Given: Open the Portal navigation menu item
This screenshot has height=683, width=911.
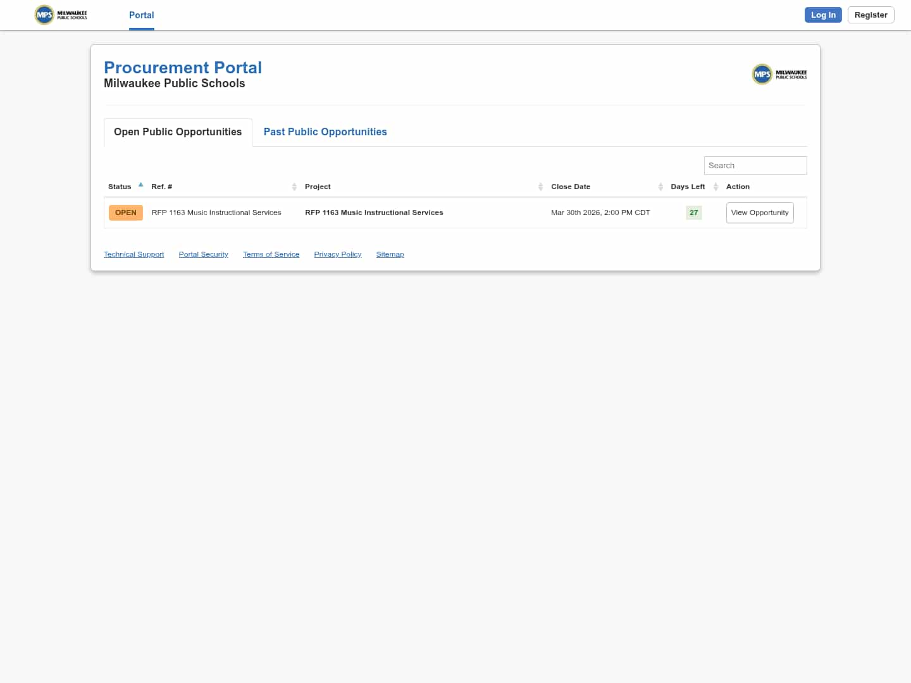Looking at the screenshot, I should 141,15.
